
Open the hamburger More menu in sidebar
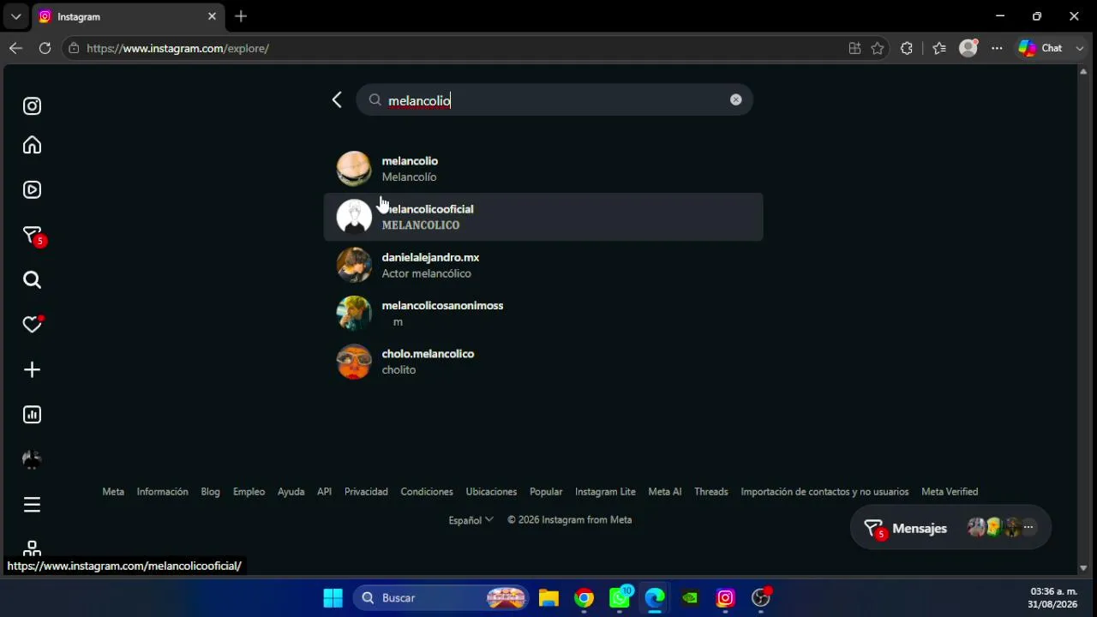[32, 505]
